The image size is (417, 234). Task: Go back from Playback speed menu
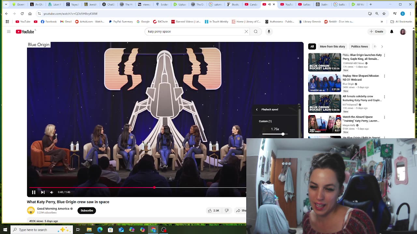point(257,110)
